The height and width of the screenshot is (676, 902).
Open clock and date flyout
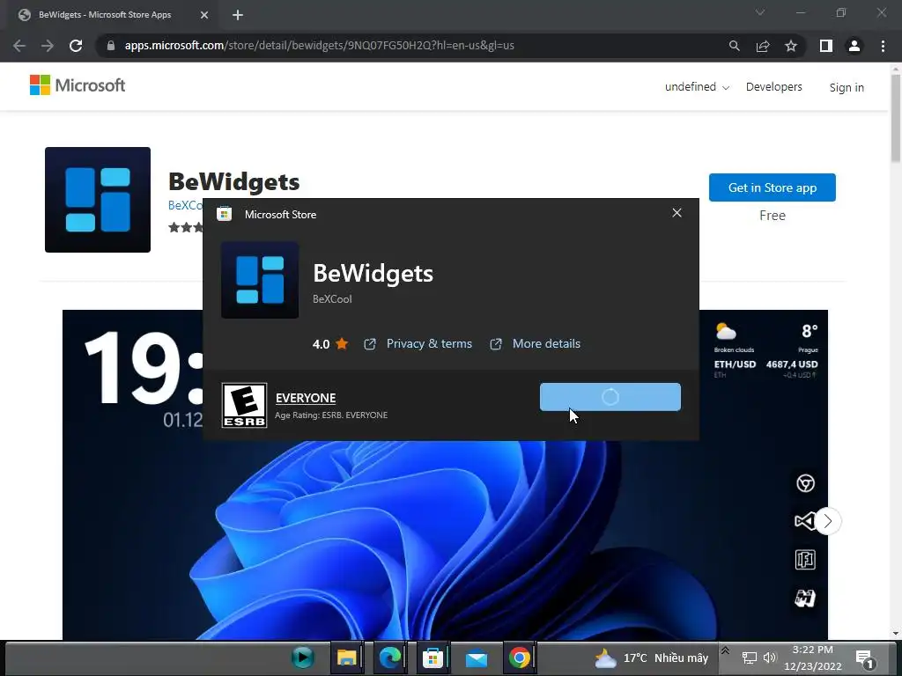813,658
